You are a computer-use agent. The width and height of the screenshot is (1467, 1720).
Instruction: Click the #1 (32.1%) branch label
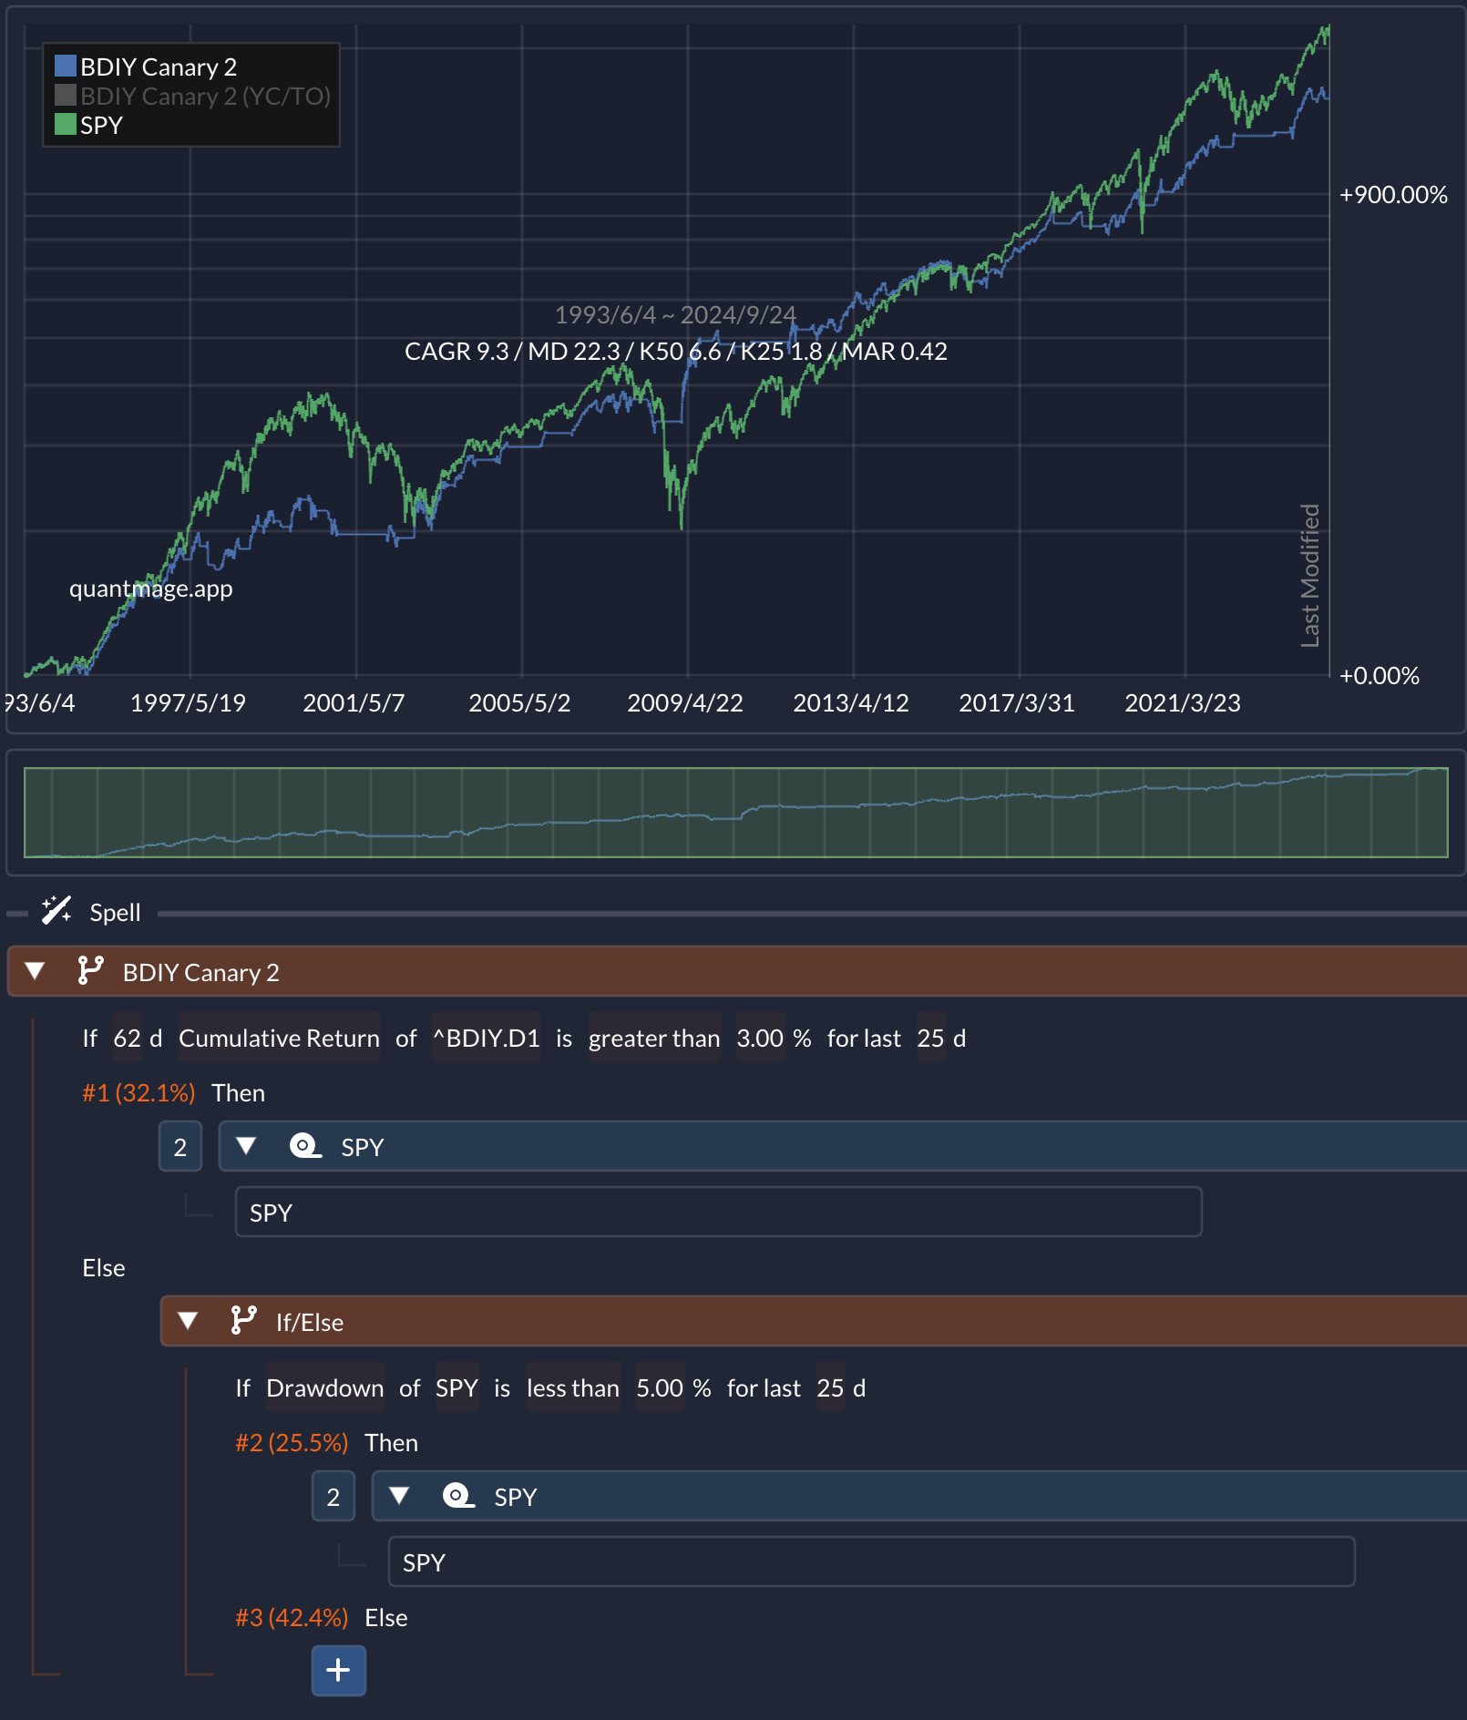point(138,1092)
